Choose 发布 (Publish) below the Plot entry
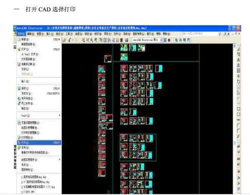Image resolution: width=250 pixels, height=195 pixels. [x=39, y=147]
